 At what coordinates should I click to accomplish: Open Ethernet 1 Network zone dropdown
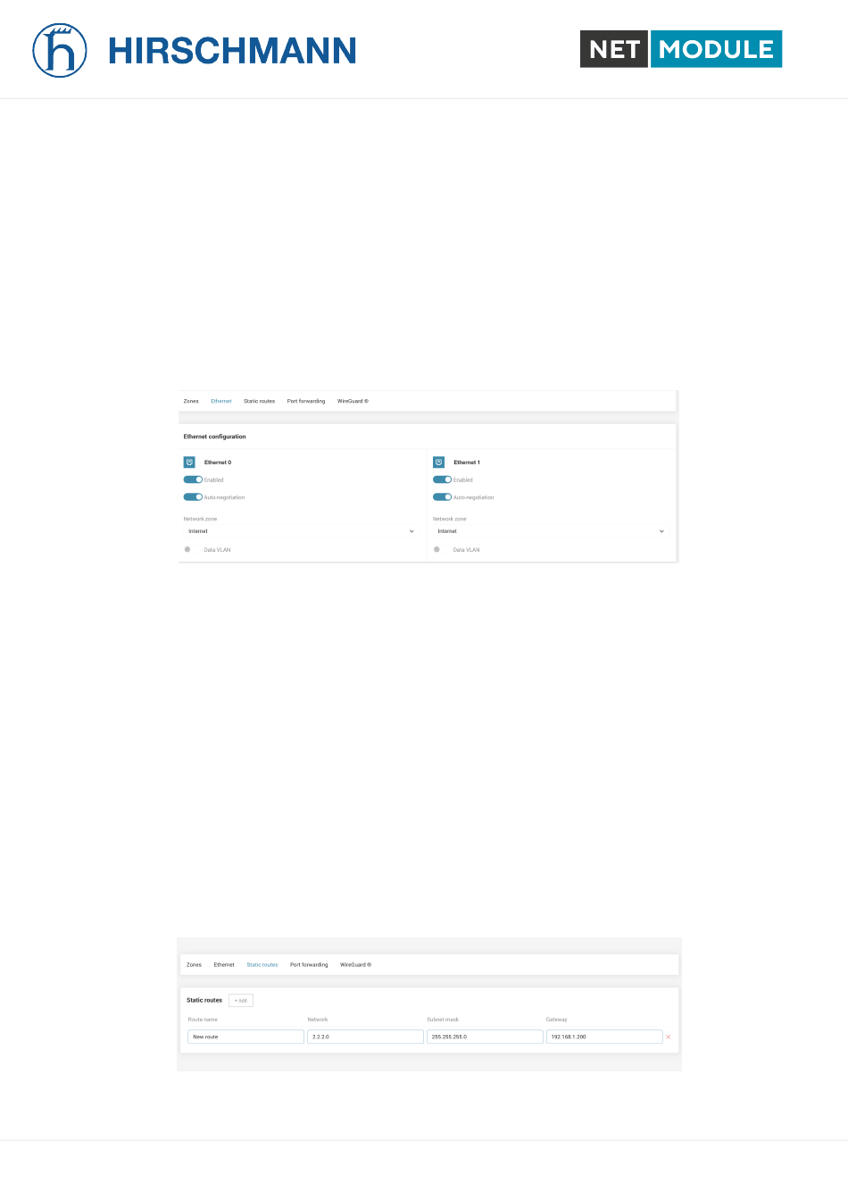[x=550, y=531]
